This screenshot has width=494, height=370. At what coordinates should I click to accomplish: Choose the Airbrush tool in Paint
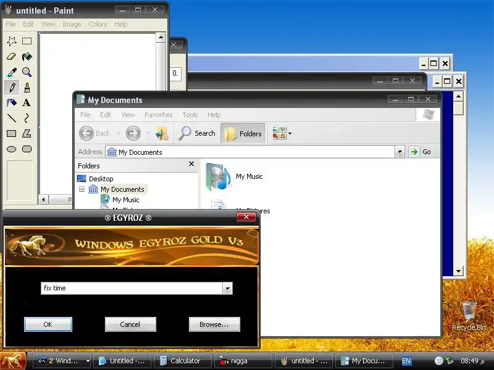12,102
